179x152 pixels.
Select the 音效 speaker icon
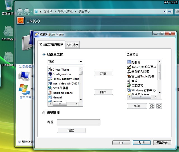(x=129, y=81)
